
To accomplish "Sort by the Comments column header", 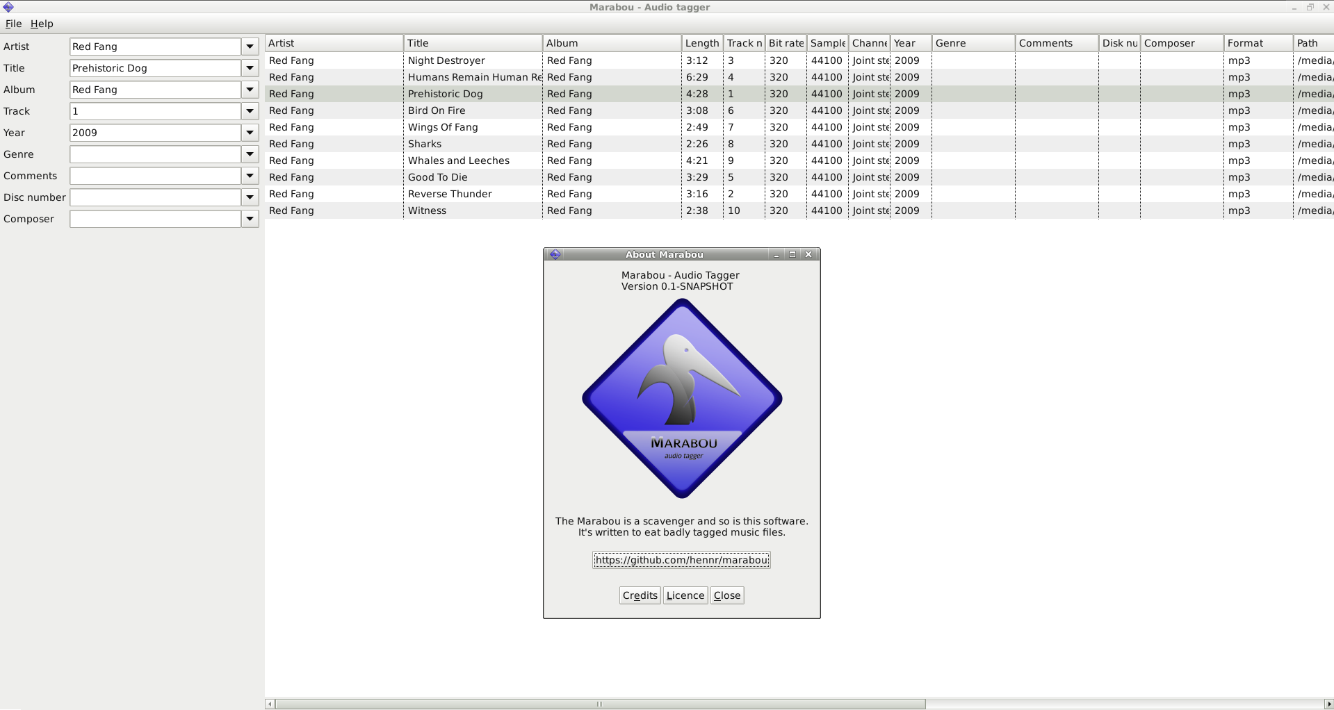I will [1057, 43].
